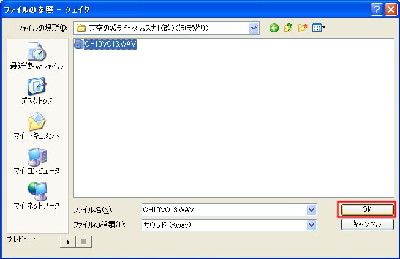Image resolution: width=400 pixels, height=259 pixels.
Task: Click the キャンセル button
Action: click(367, 225)
